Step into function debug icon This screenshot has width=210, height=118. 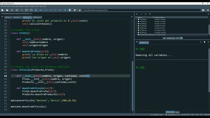[x=51, y=10]
